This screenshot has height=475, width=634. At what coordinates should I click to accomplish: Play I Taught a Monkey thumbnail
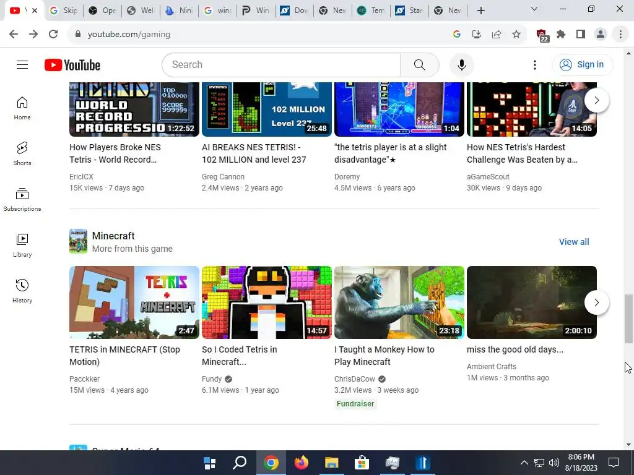click(399, 302)
